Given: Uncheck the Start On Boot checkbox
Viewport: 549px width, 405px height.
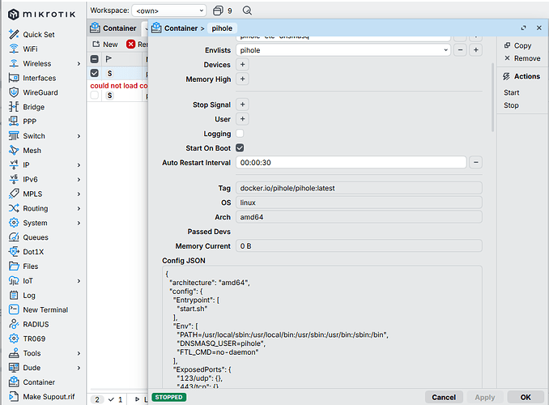Looking at the screenshot, I should 240,148.
